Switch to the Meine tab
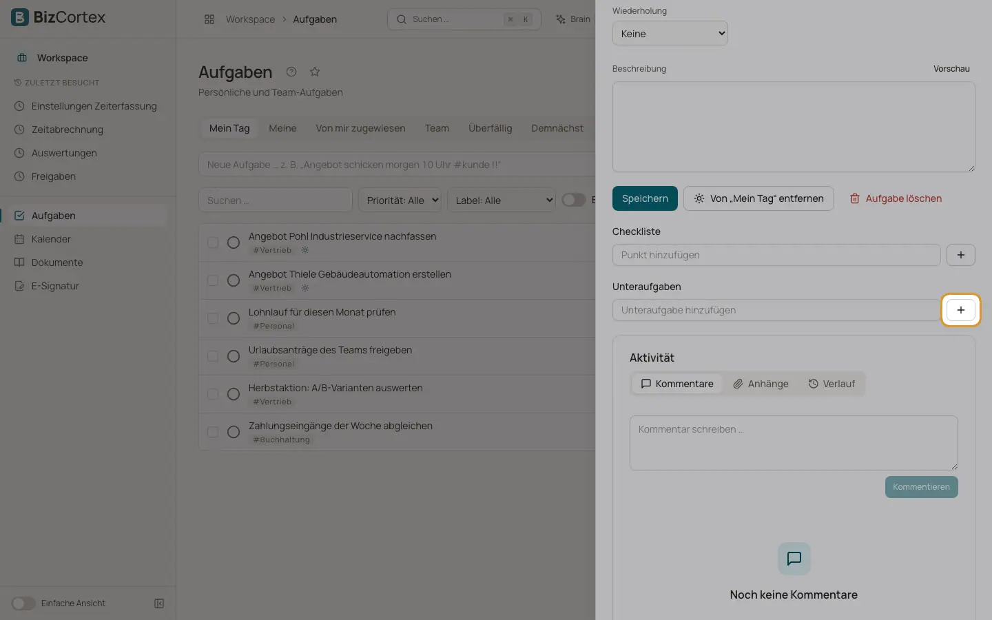992x620 pixels. tap(282, 128)
